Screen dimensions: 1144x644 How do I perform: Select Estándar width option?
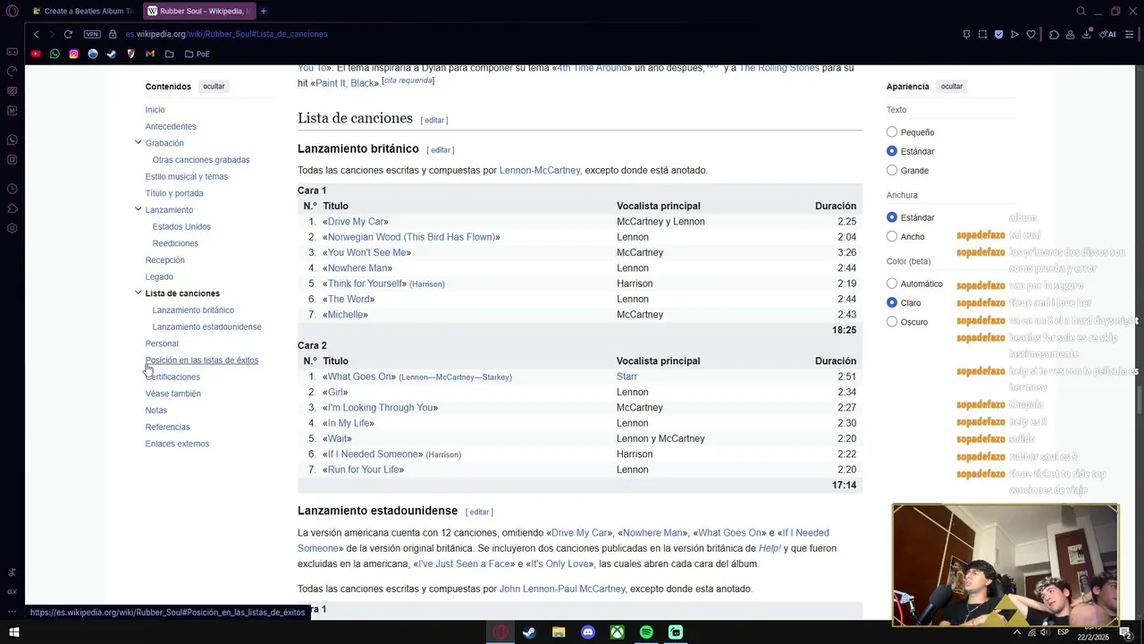[892, 217]
